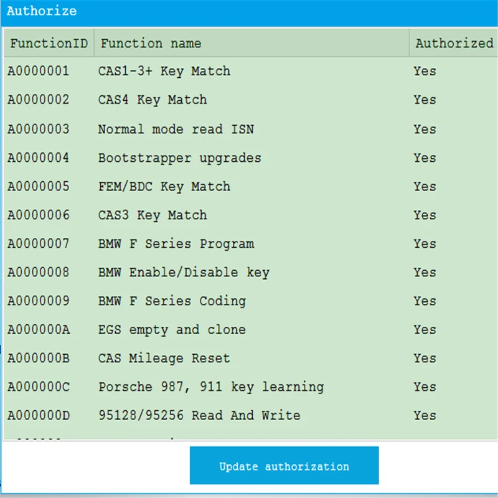
Task: Click EGS empty and clone entry
Action: click(172, 330)
